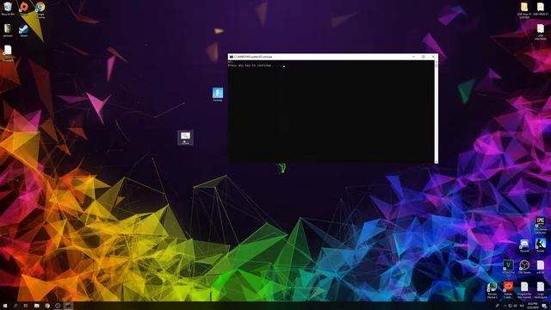Launch Google Chrome from the desktop
Screen dimensions: 551x310
pos(40,9)
